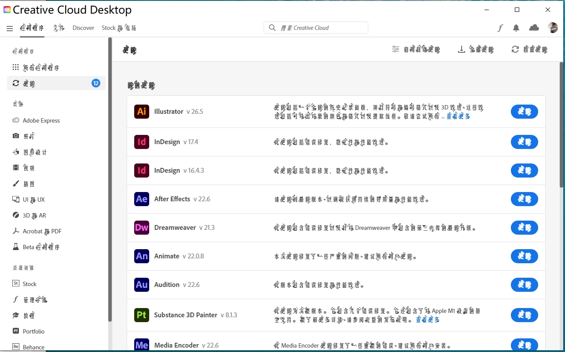The height and width of the screenshot is (352, 565).
Task: Update Substance 3D Painter v 8.1.3
Action: [524, 315]
